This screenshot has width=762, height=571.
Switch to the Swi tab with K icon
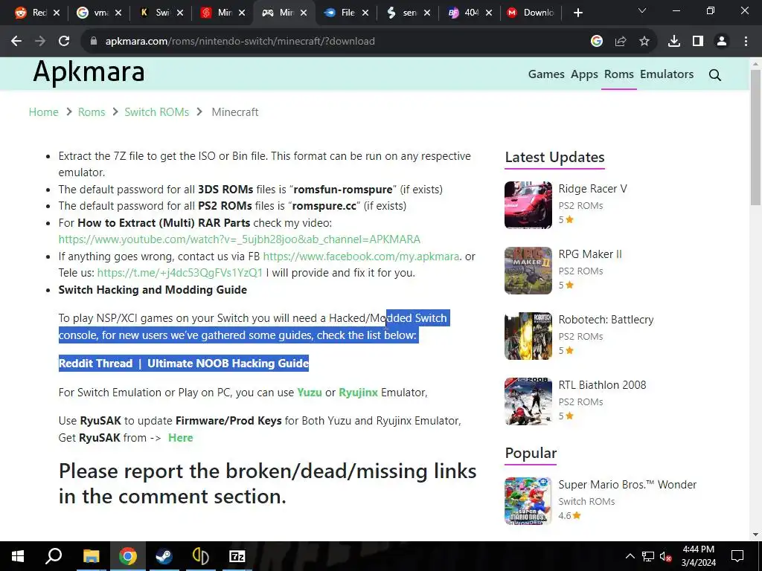[154, 13]
